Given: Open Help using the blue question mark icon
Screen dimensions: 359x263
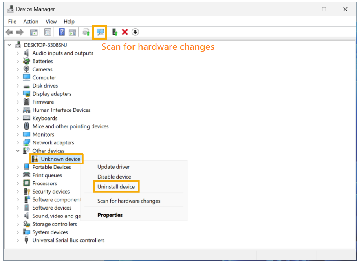Looking at the screenshot, I should click(62, 32).
